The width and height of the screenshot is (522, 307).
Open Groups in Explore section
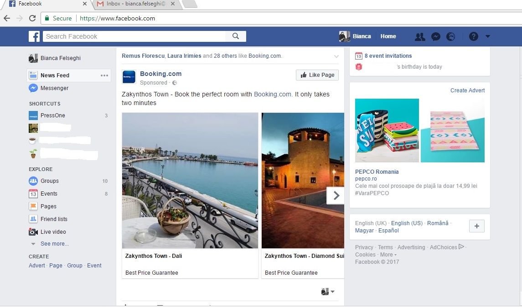click(x=44, y=181)
